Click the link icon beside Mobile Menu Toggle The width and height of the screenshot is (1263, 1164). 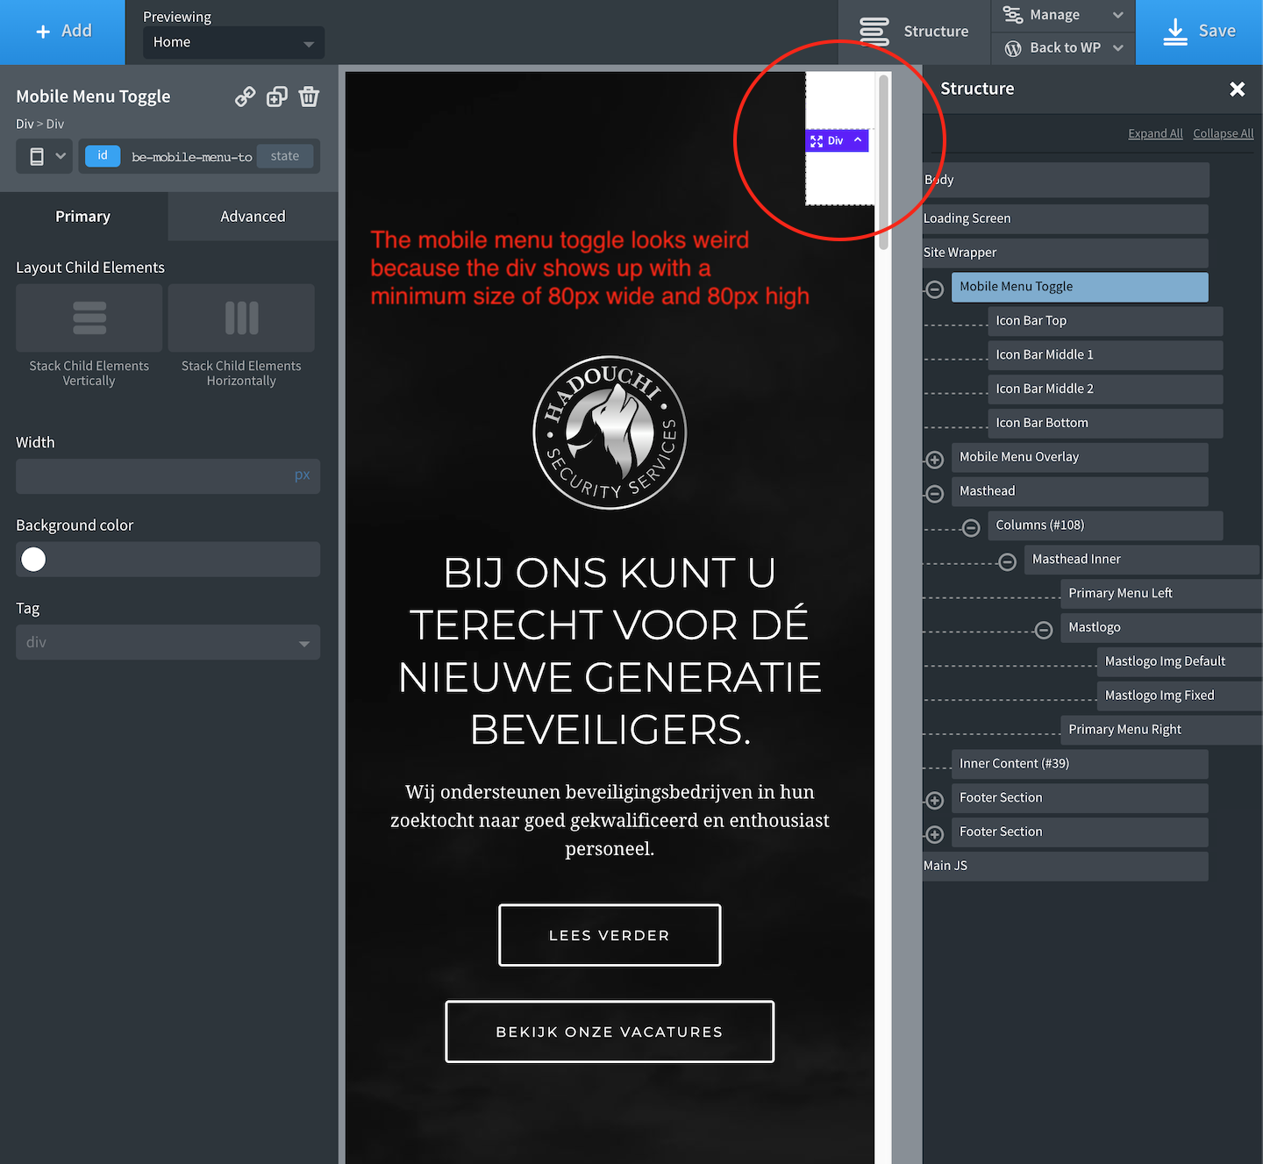coord(245,96)
